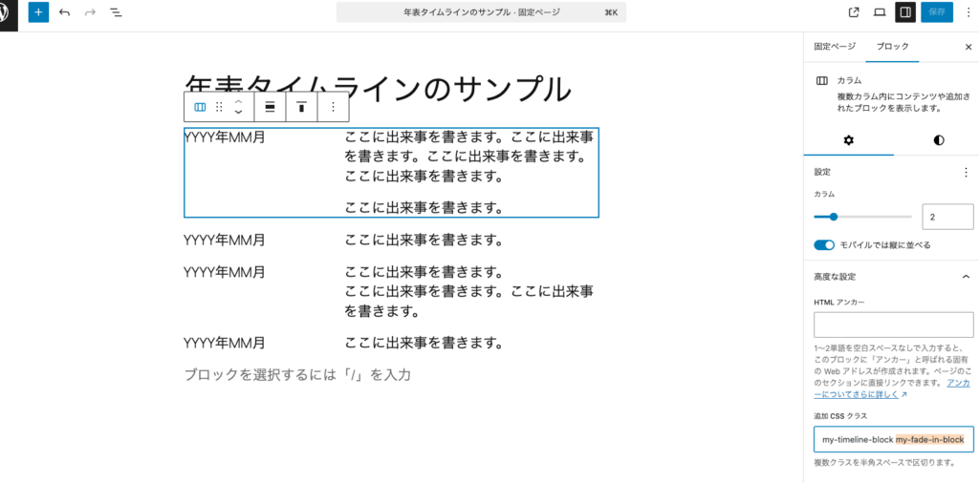Image resolution: width=979 pixels, height=483 pixels.
Task: Select the styles half-circle tab
Action: [939, 140]
